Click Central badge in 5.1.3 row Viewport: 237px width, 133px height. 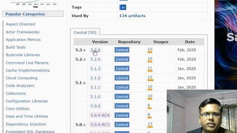pos(122,69)
